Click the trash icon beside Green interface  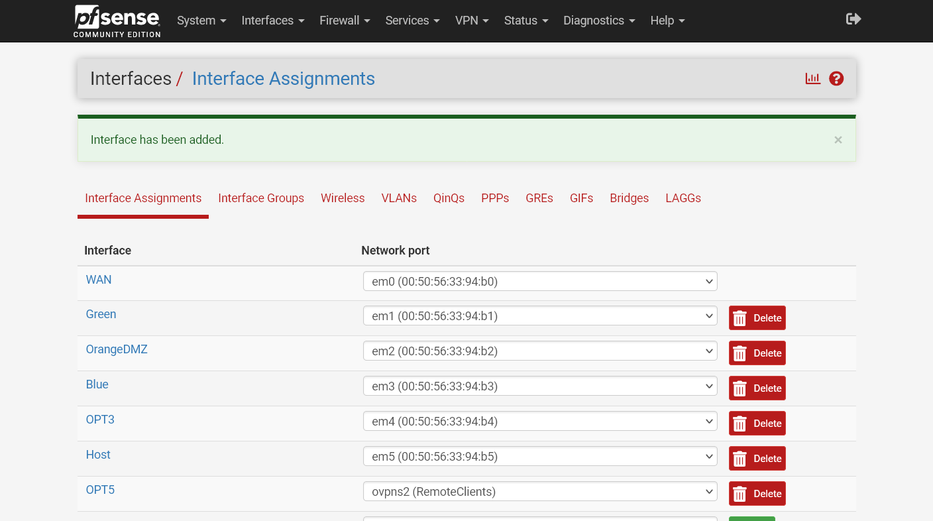740,318
